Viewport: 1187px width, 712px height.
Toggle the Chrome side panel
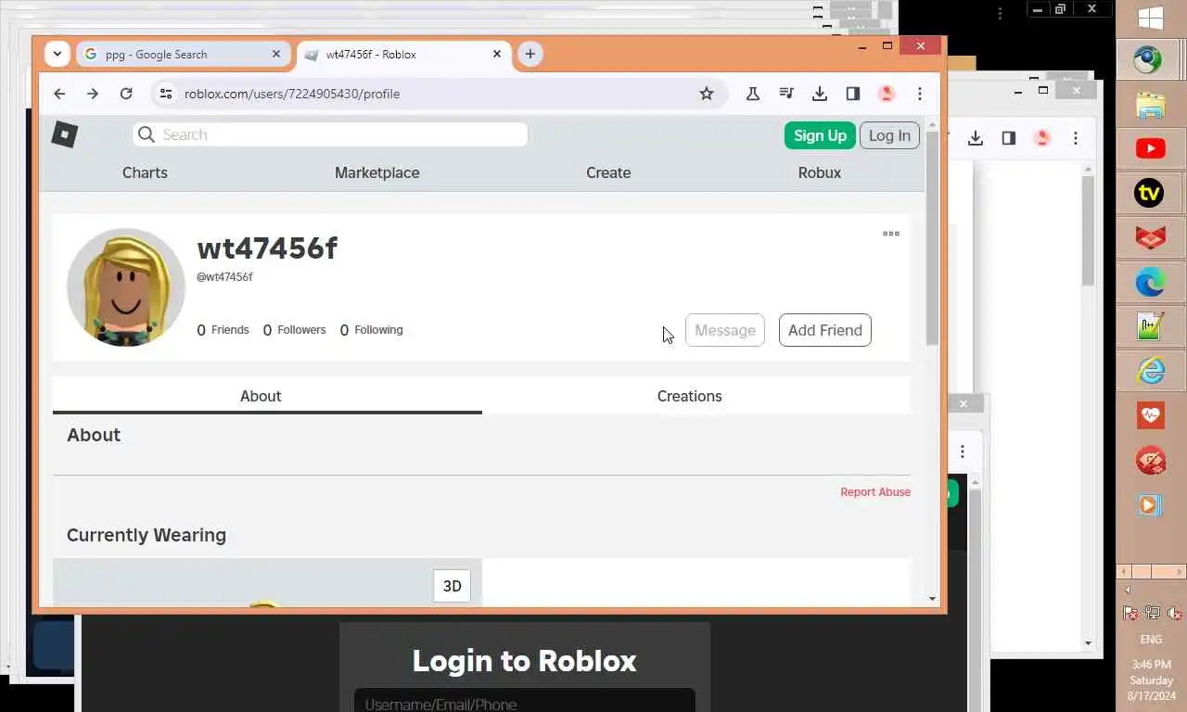tap(853, 94)
